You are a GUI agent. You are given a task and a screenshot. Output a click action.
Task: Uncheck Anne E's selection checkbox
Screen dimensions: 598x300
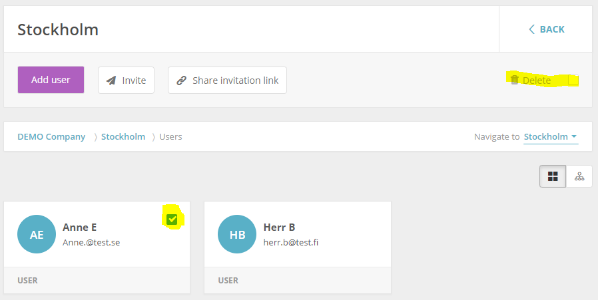(172, 220)
